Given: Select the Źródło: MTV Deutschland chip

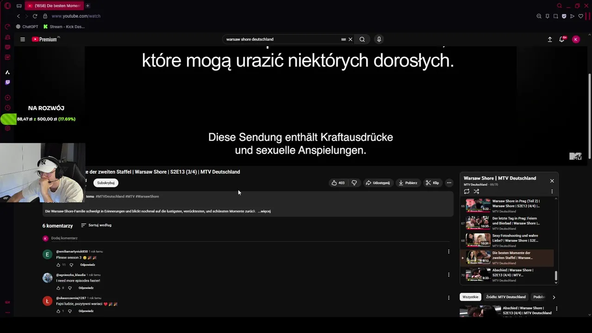Looking at the screenshot, I should pos(506,297).
